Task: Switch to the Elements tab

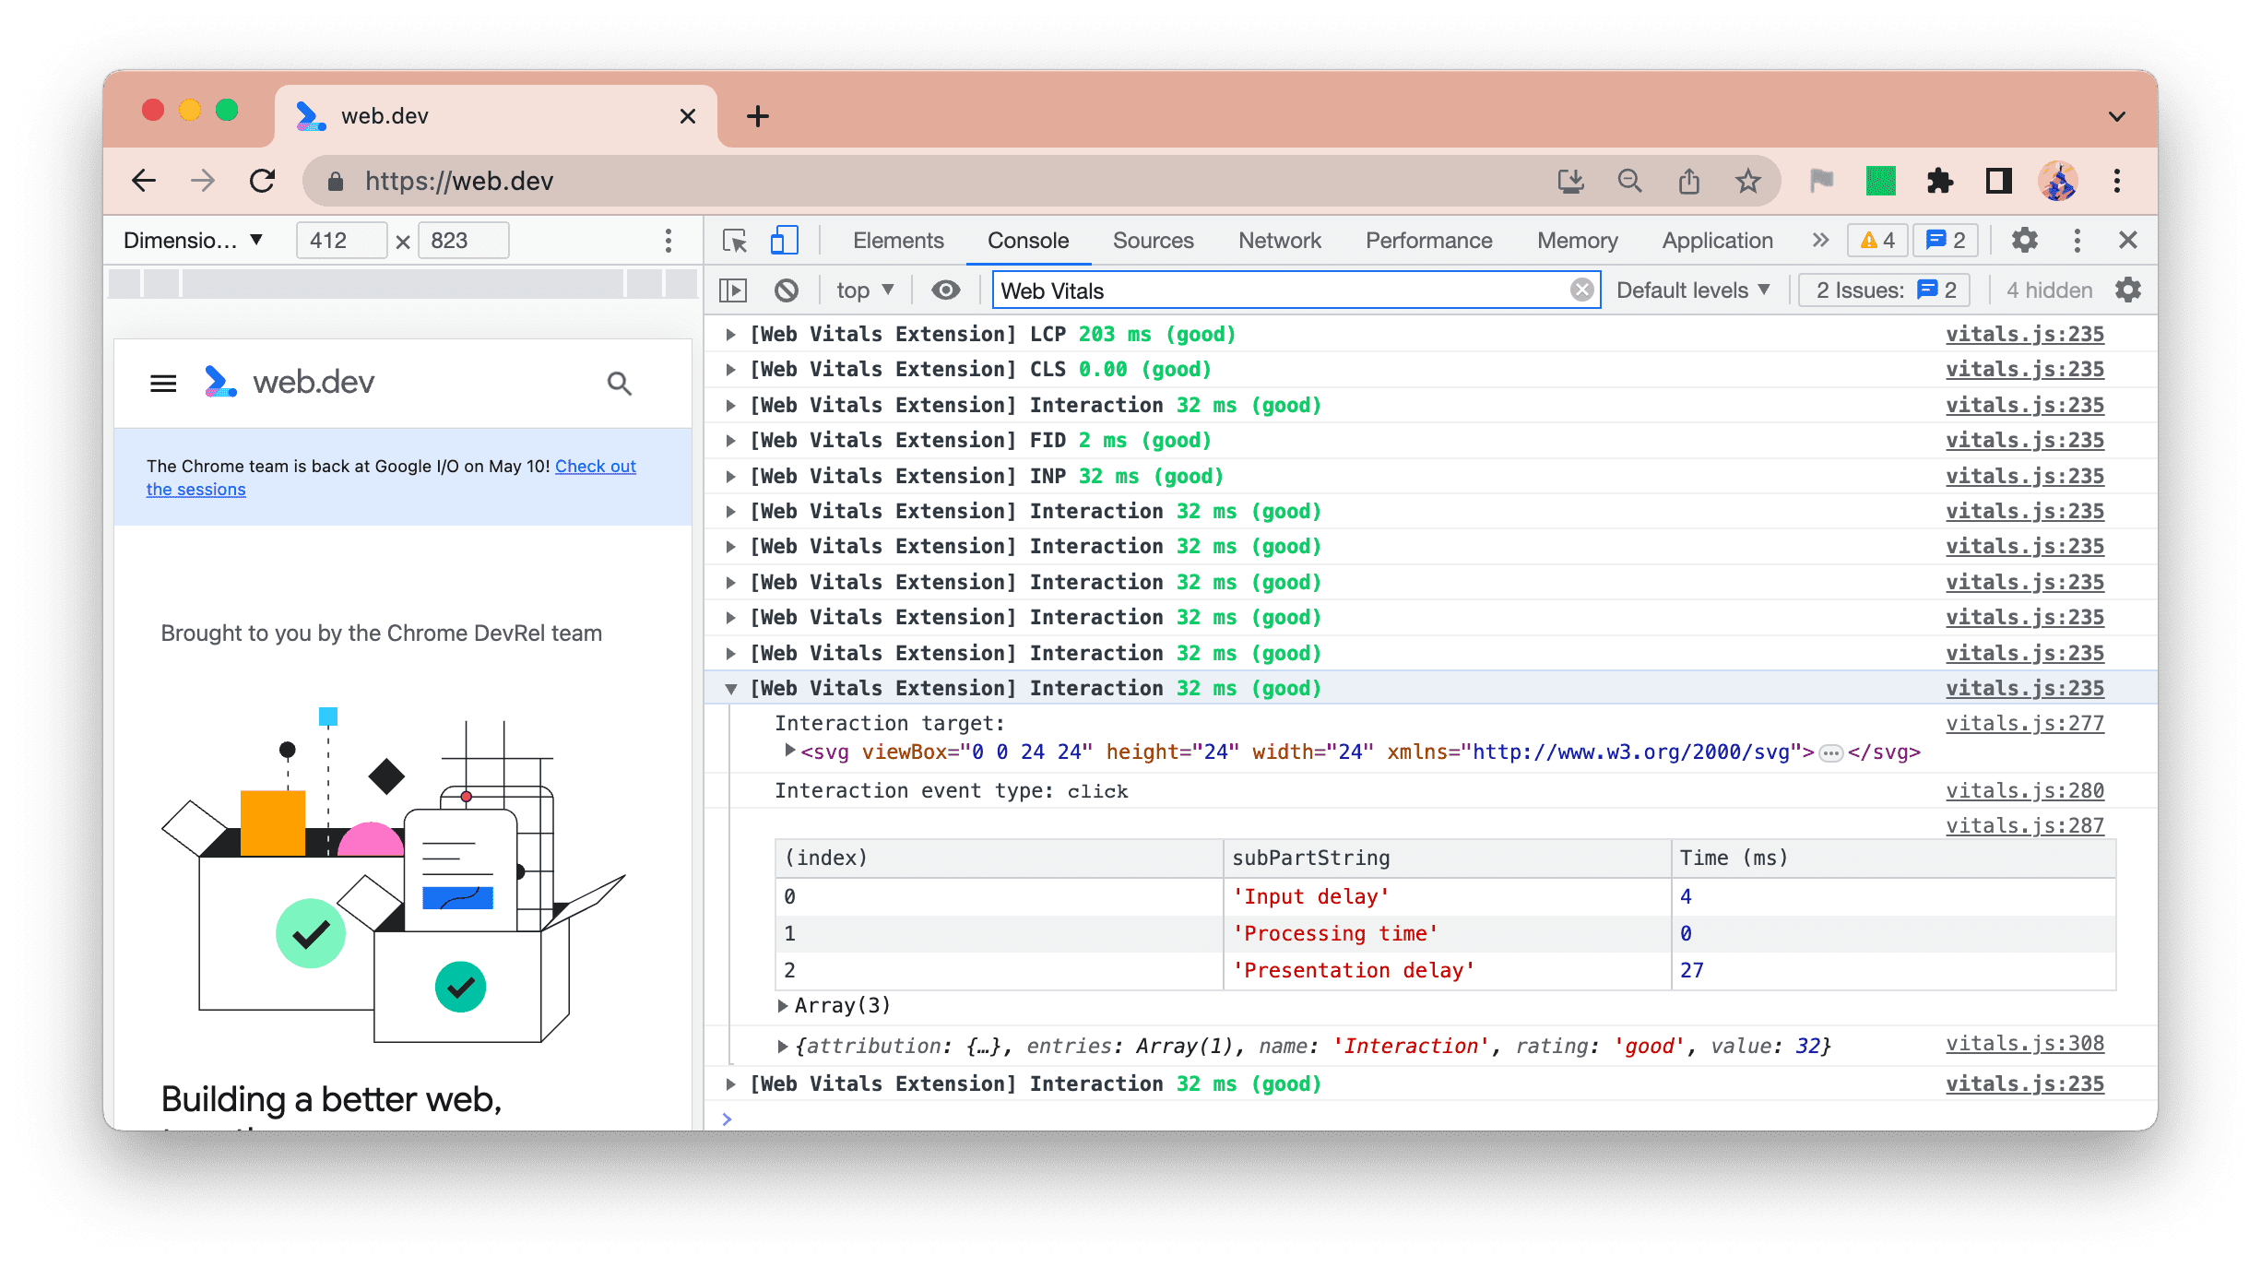Action: (897, 239)
